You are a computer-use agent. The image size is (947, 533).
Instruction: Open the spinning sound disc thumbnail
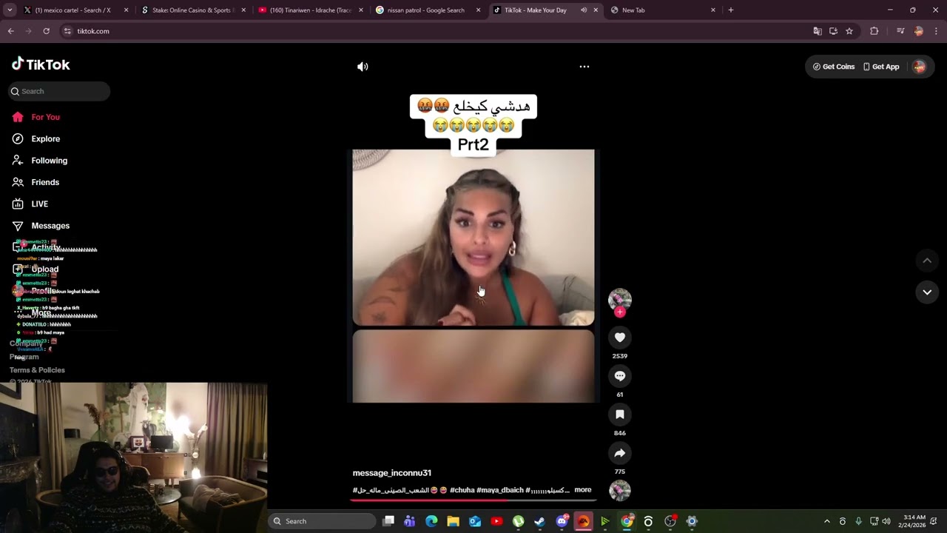pos(620,490)
